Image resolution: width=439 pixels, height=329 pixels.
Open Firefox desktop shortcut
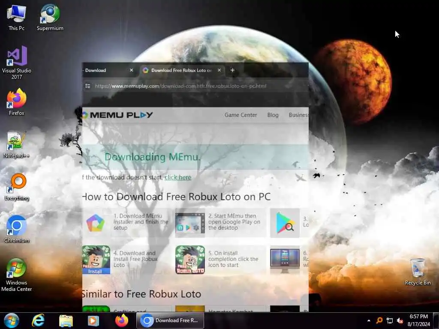coord(17,102)
